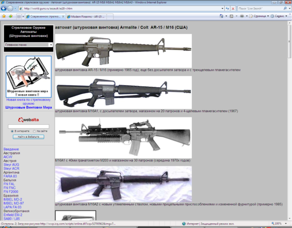Expand the 'Страница' toolbar menu
Image resolution: width=292 pixels, height=228 pixels.
click(261, 16)
